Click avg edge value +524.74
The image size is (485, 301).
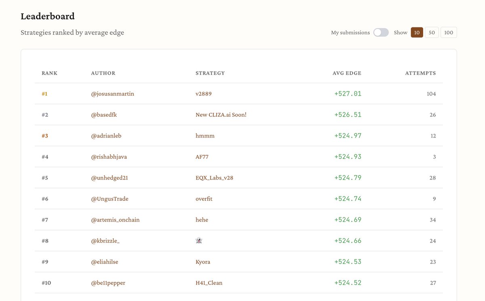348,199
